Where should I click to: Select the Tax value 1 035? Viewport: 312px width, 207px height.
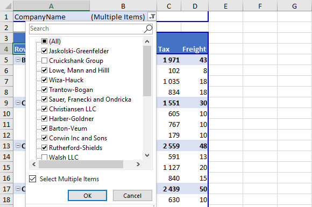[x=169, y=81]
